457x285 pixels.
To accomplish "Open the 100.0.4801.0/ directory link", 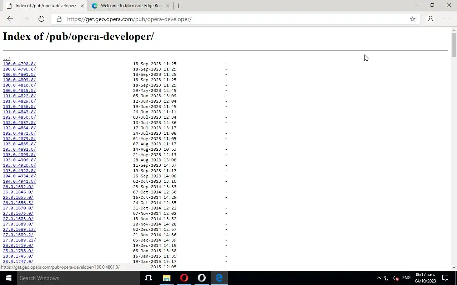I will (x=19, y=74).
